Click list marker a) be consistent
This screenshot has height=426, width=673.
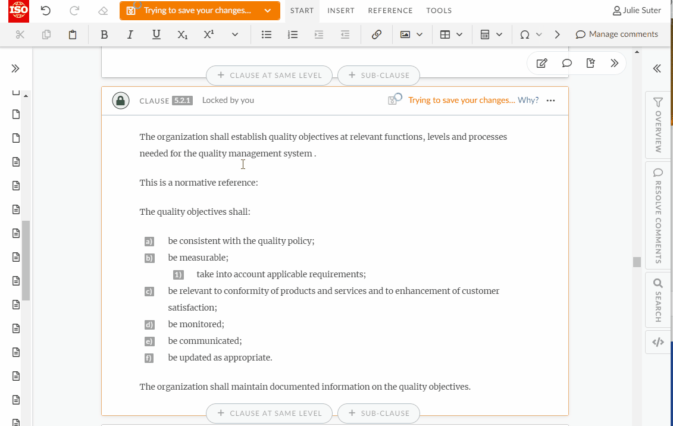point(149,242)
